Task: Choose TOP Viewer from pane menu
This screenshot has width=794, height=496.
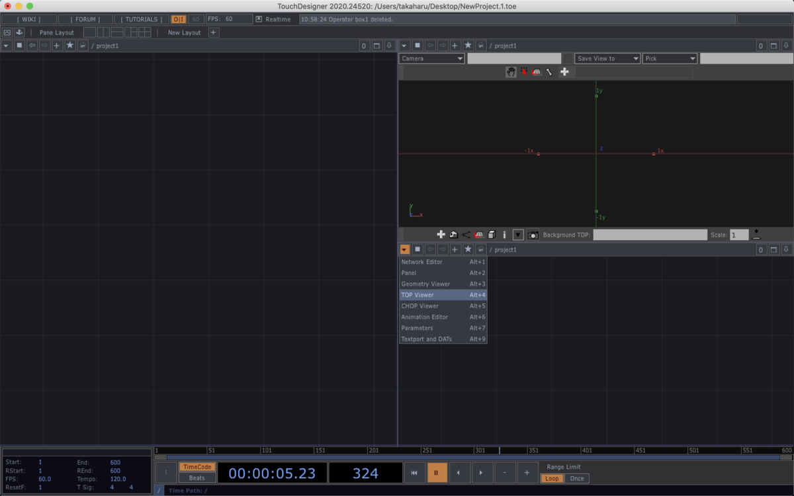Action: click(x=443, y=295)
